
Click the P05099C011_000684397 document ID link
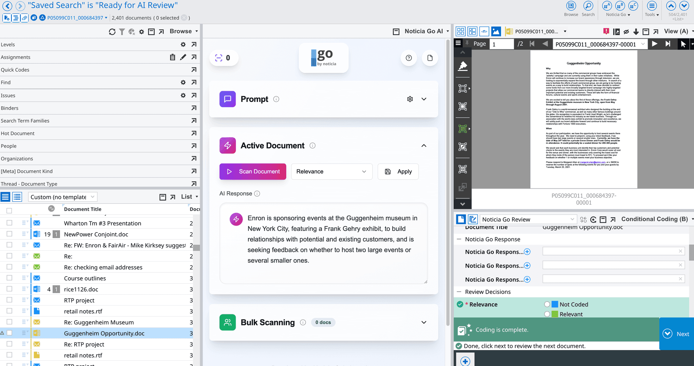[x=75, y=18]
